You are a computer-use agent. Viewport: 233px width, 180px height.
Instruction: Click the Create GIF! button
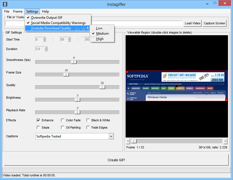pyautogui.click(x=116, y=160)
